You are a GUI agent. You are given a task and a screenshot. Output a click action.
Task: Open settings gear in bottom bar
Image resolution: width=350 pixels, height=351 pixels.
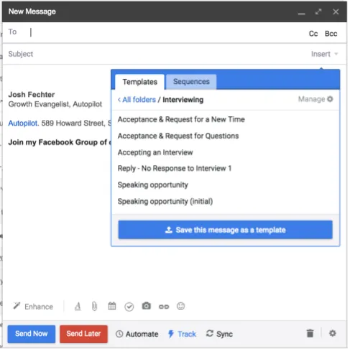click(333, 333)
